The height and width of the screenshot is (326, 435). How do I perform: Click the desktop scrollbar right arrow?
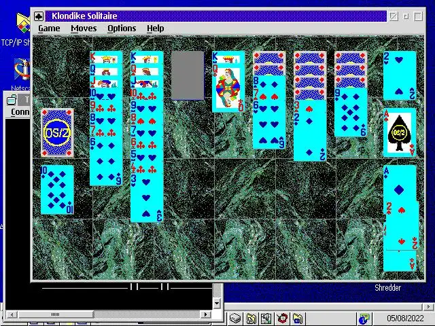pyautogui.click(x=429, y=306)
